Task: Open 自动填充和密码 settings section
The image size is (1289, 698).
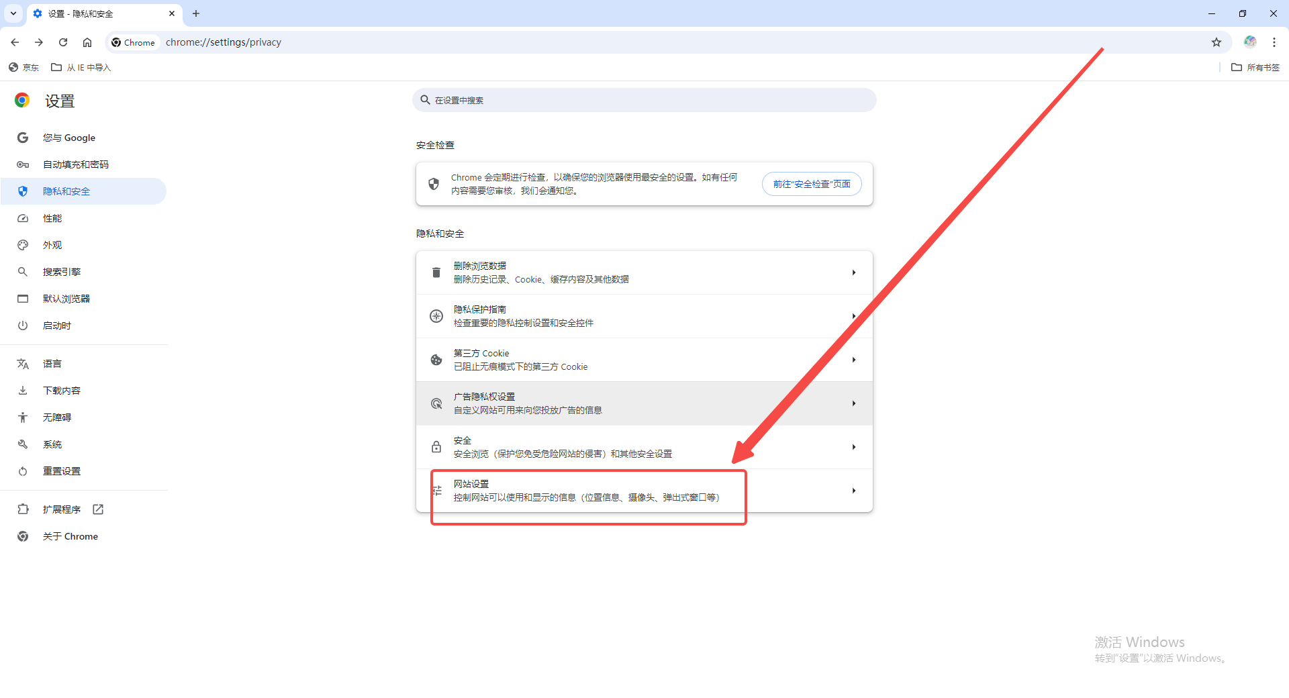Action: [84, 164]
